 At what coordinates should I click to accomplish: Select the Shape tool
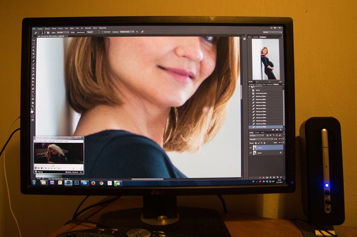point(33,99)
